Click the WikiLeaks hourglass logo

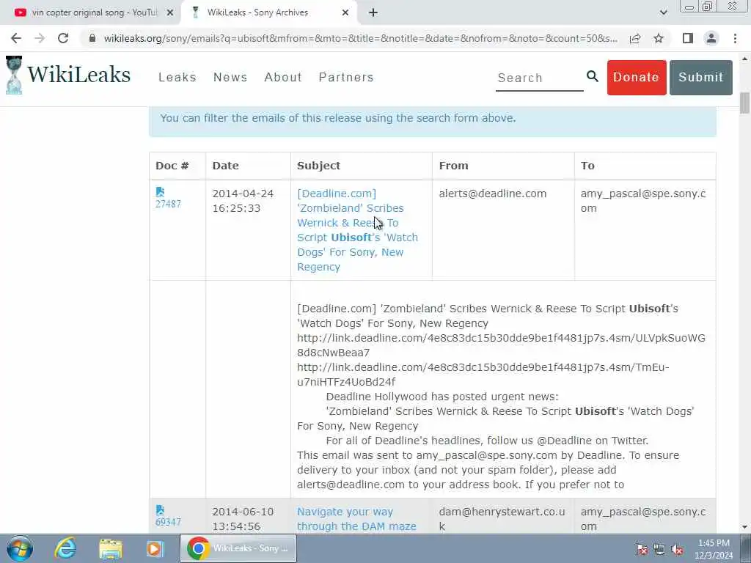[14, 76]
